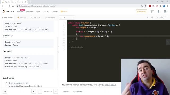The height and width of the screenshot is (95, 170).
Task: Click the '// abcabcabcabc' comment line
Action: (x=76, y=47)
